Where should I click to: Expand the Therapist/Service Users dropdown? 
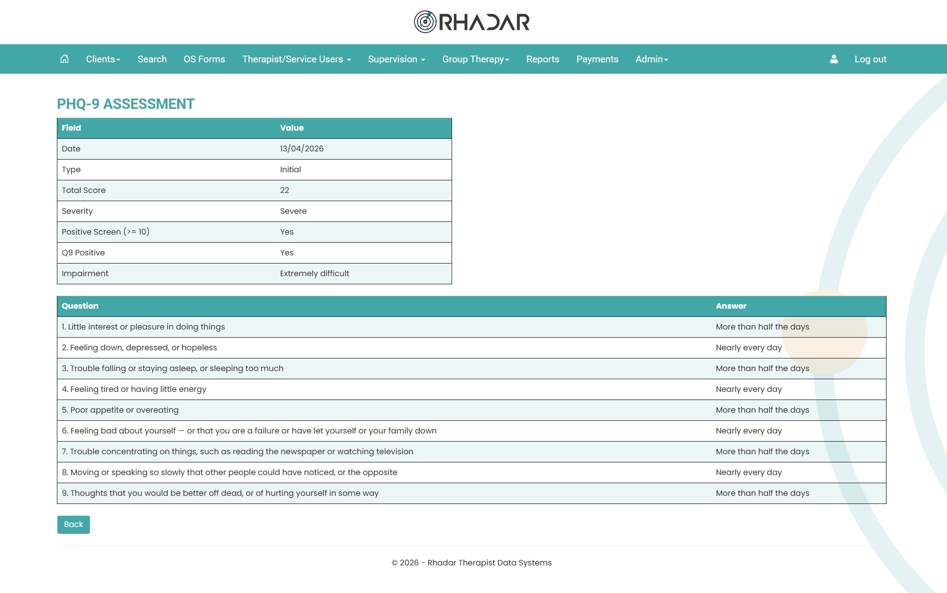296,59
